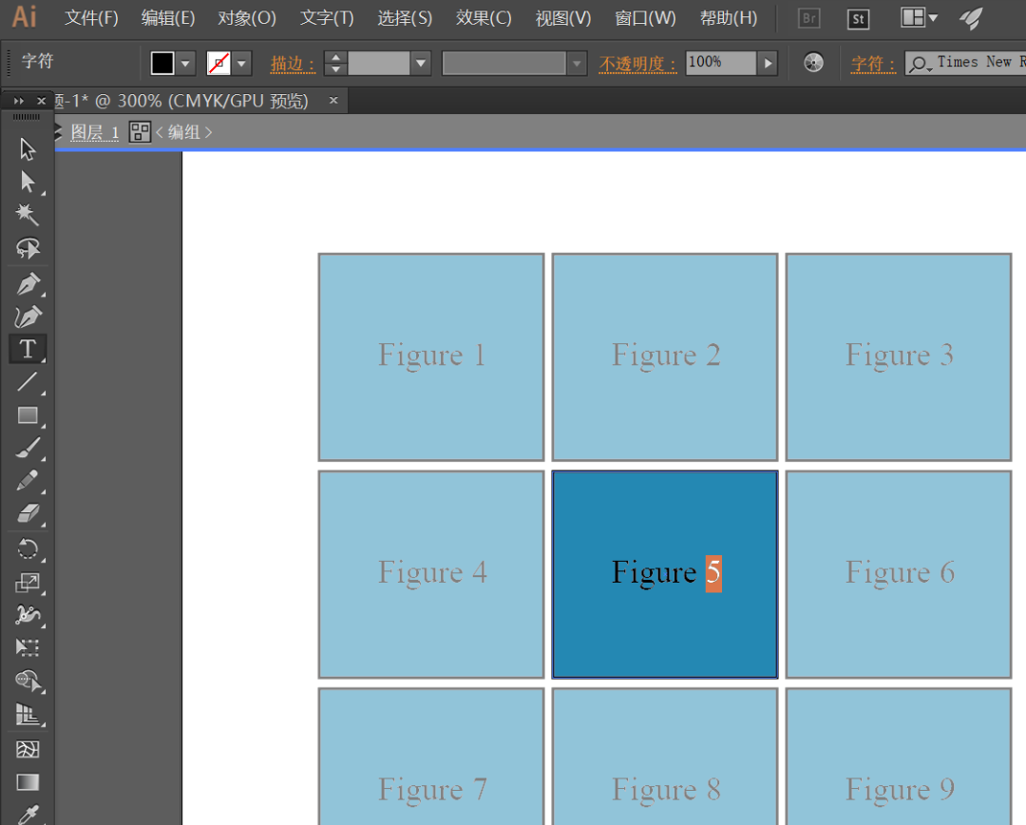The height and width of the screenshot is (825, 1026).
Task: Activate the Perspective Grid tool
Action: pos(28,715)
